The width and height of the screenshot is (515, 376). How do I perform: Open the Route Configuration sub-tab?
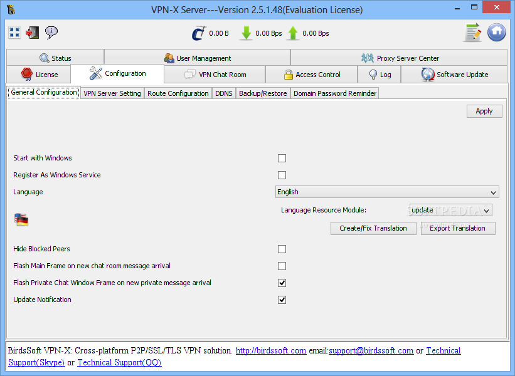[x=178, y=93]
